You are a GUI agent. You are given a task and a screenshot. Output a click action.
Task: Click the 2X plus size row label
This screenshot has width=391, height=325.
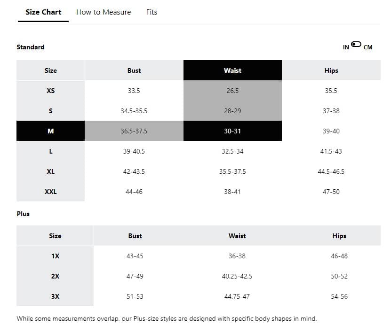tap(55, 276)
